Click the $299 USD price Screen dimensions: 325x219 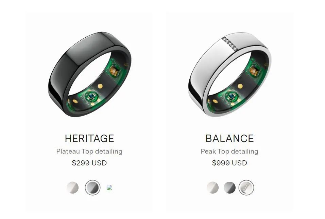89,163
